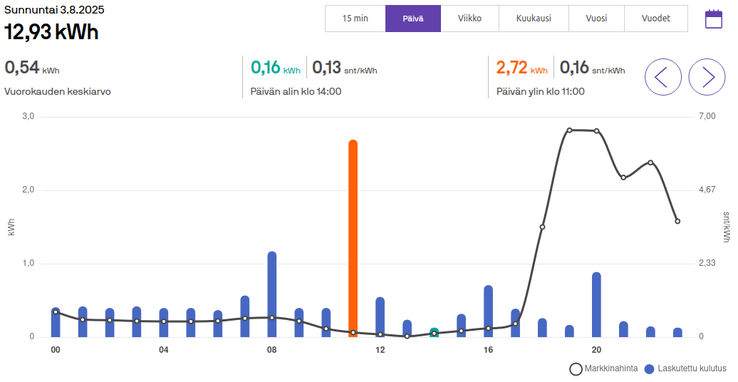Open the Kuukausi view
The image size is (738, 382).
click(534, 19)
